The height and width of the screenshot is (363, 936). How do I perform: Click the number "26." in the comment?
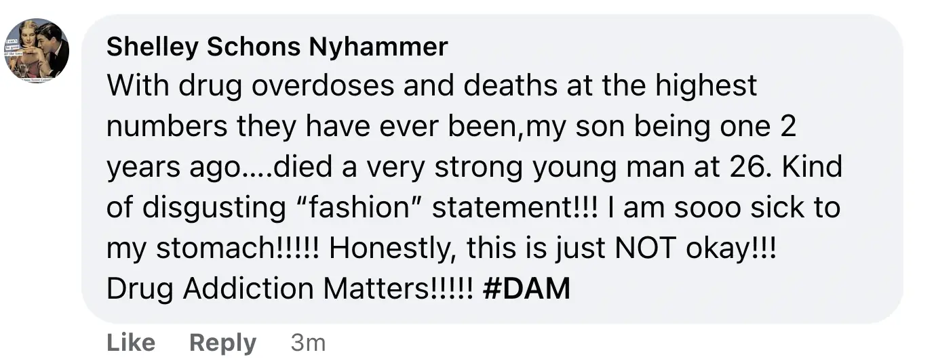[x=756, y=167]
